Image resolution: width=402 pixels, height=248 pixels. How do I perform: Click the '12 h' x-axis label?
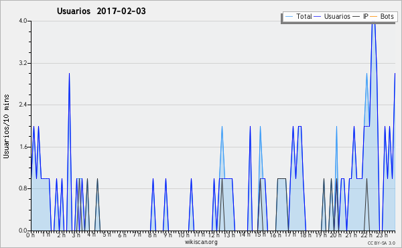pos(214,235)
